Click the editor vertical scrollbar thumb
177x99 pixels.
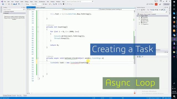pos(135,50)
